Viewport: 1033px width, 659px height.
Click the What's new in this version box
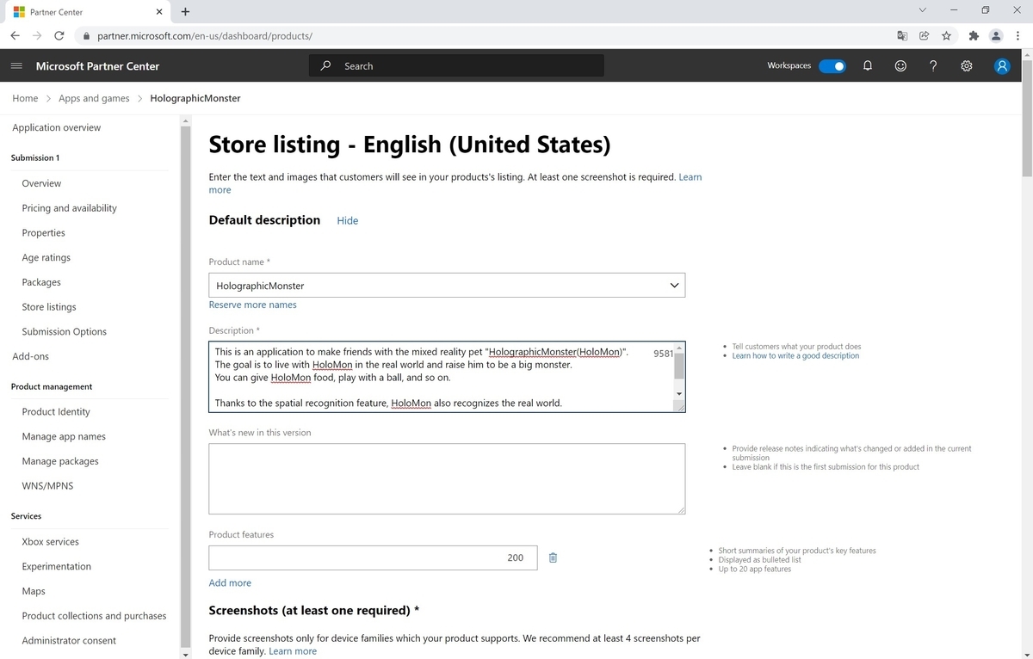point(447,479)
